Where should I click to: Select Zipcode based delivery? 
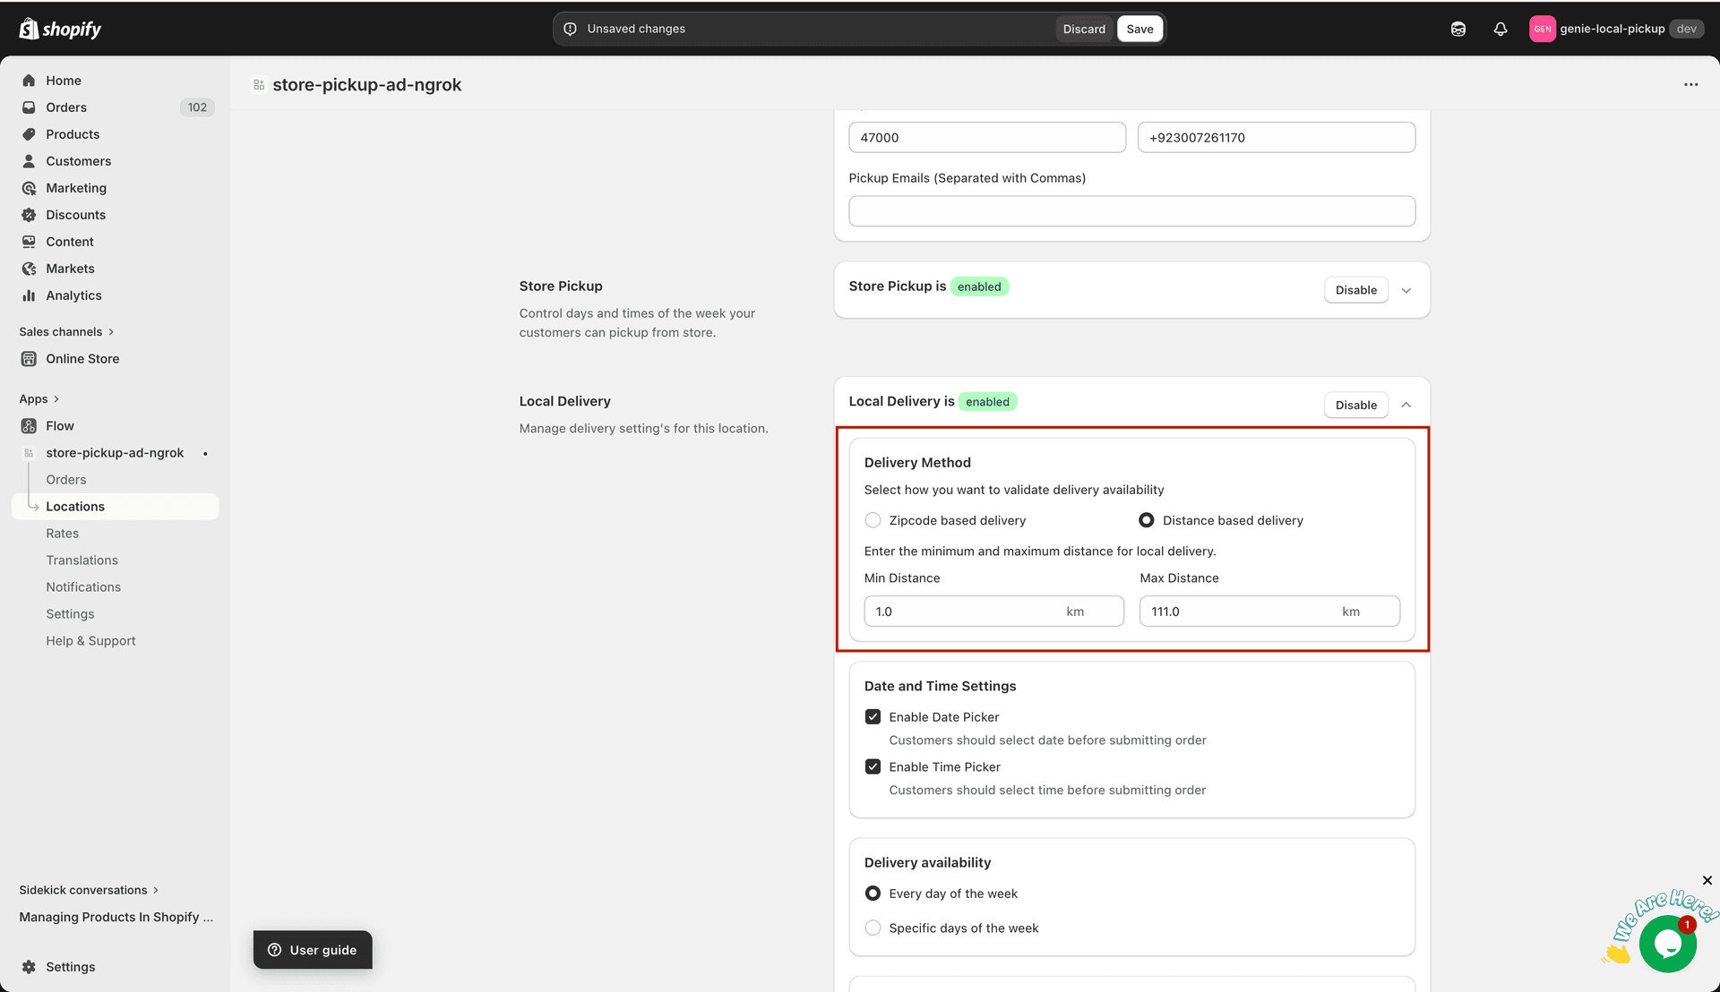873,520
